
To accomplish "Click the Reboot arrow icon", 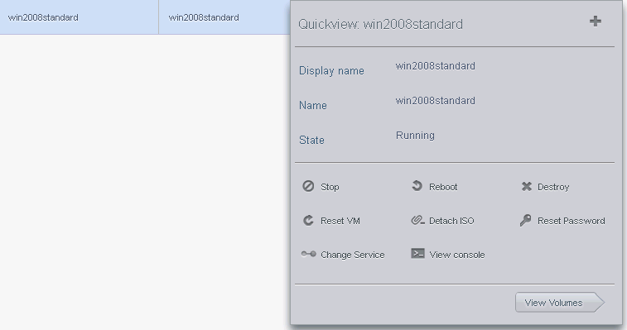I will coord(417,186).
